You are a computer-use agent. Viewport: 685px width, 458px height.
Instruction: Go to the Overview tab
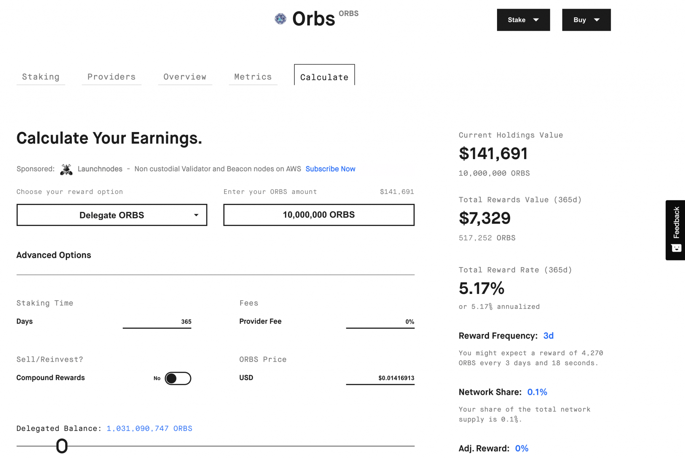click(x=185, y=77)
